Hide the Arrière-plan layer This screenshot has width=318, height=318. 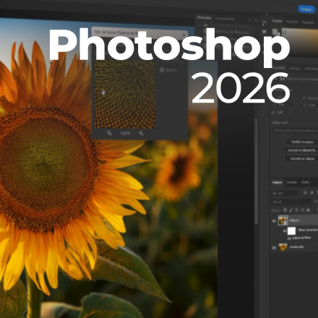click(274, 247)
